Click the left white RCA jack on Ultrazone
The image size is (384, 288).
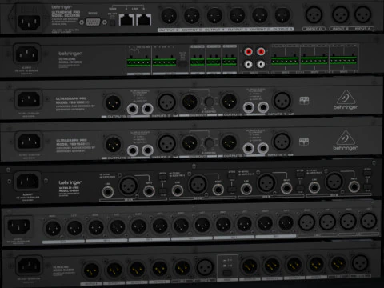point(248,64)
